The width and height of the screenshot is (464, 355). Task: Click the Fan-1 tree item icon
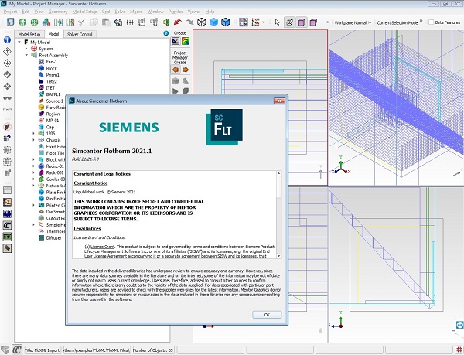coord(40,62)
